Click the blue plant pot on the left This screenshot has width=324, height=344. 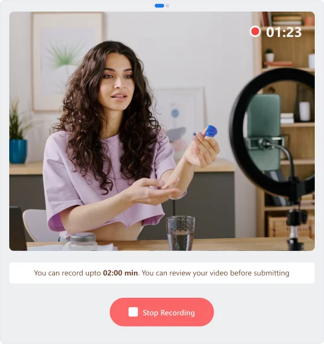click(x=18, y=151)
